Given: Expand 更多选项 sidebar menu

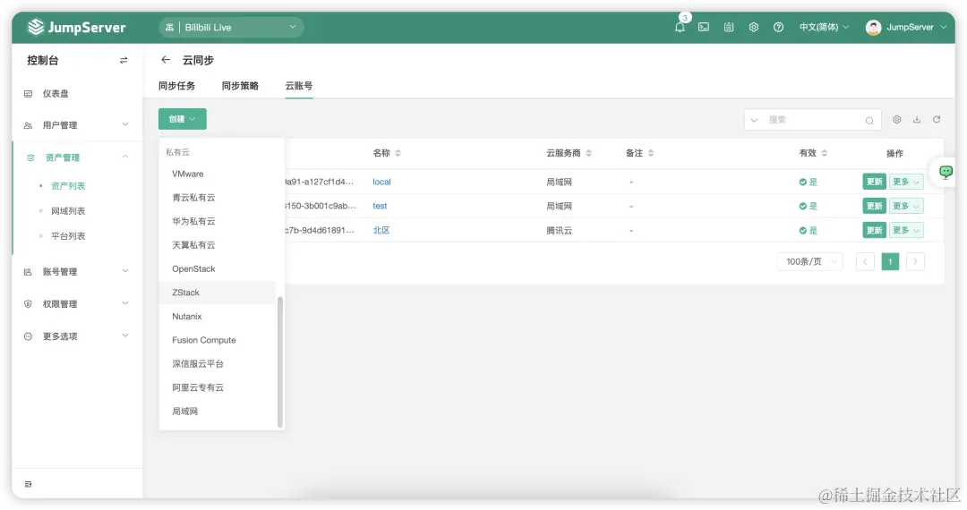Looking at the screenshot, I should [77, 336].
